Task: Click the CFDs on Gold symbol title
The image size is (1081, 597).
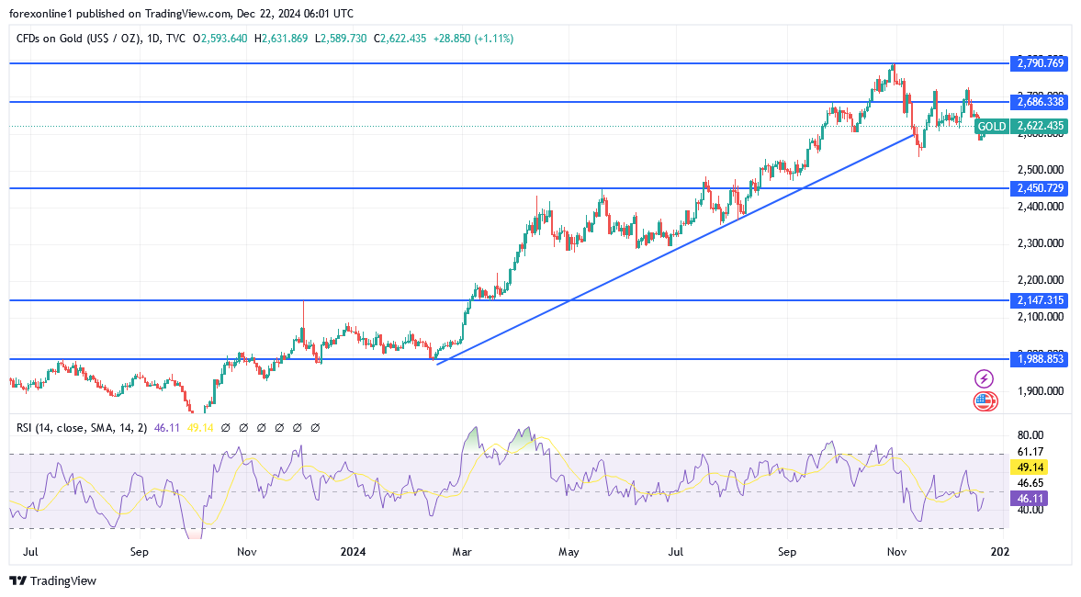Action: click(x=76, y=39)
